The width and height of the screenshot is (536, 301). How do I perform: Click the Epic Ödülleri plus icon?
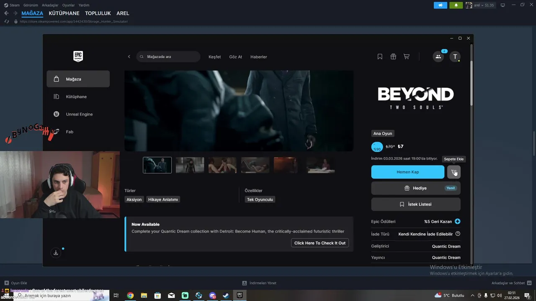click(458, 222)
